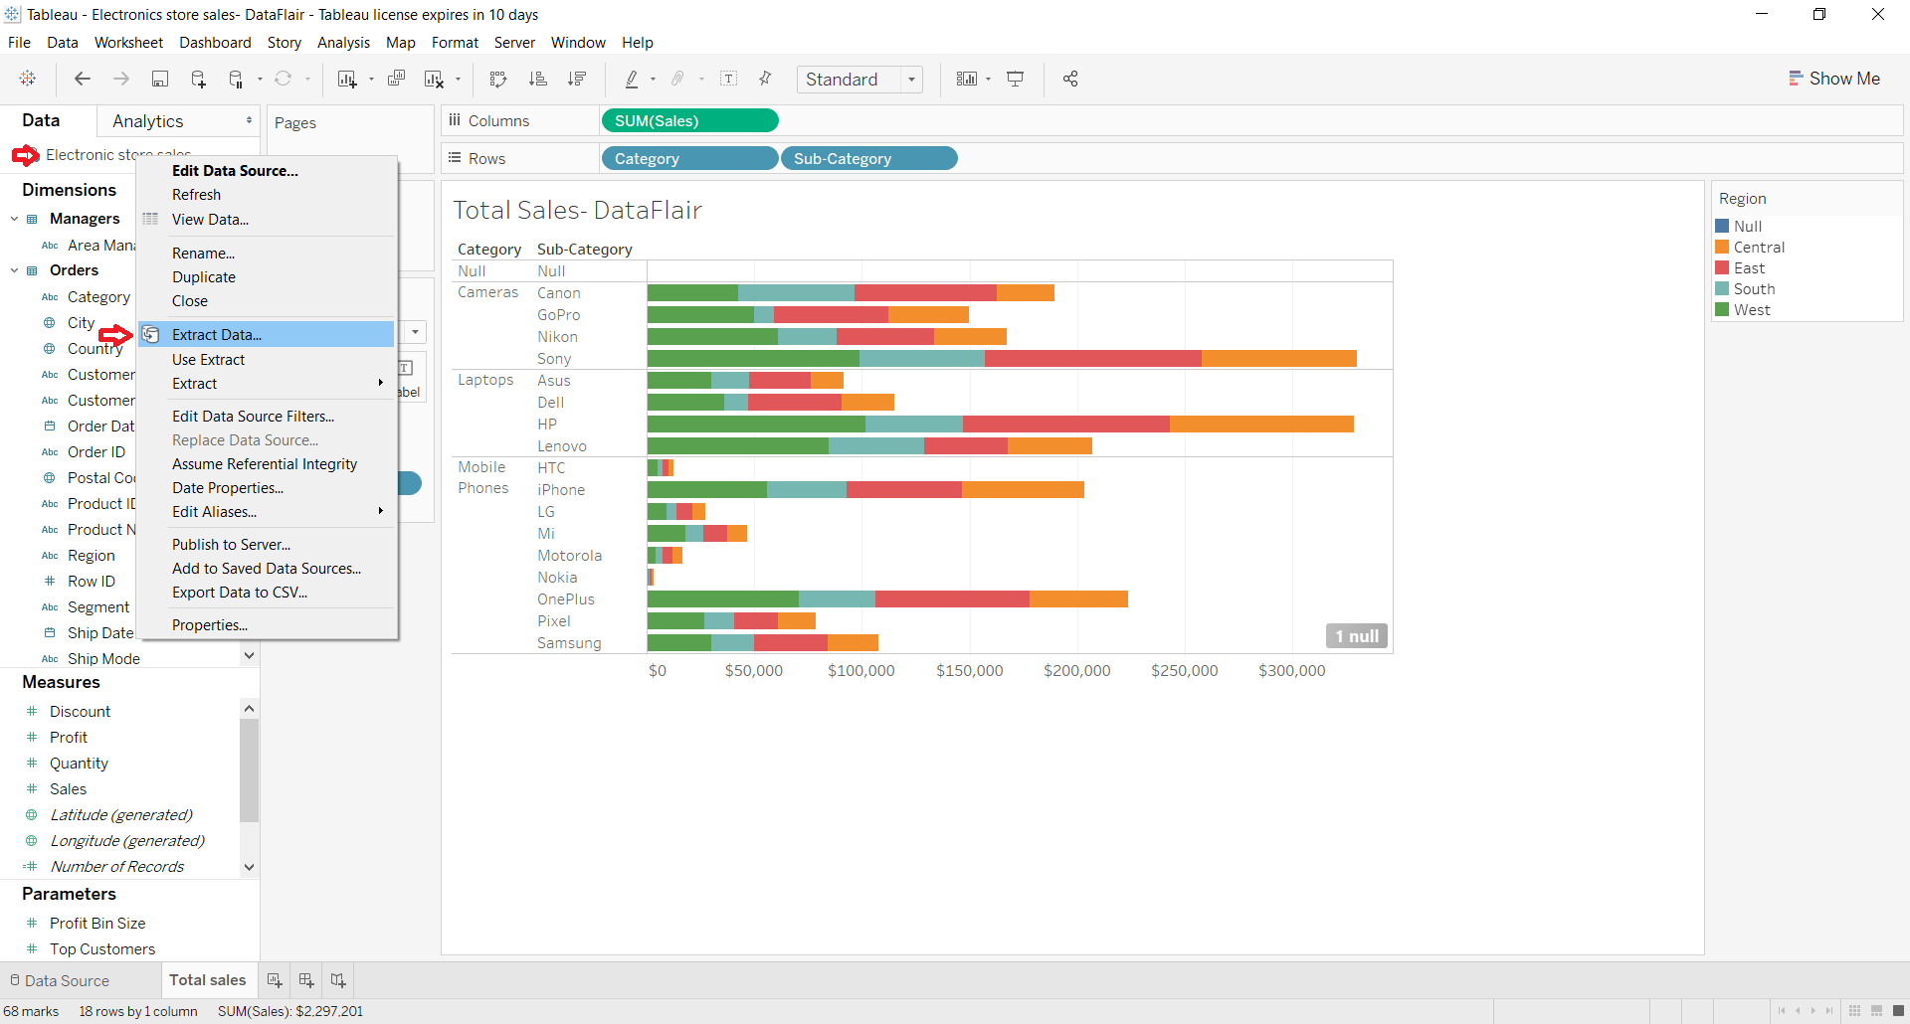Viewport: 1910px width, 1024px height.
Task: Click the SUM(Sales) pill on Columns
Action: (689, 120)
